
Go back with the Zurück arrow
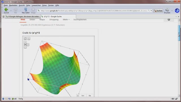(x=6, y=10)
